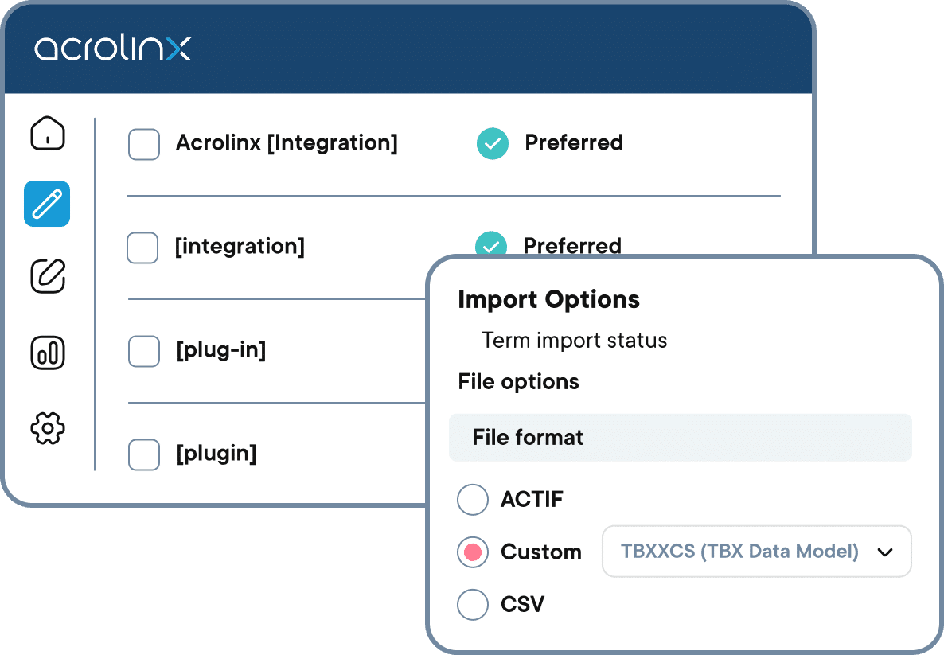Select the Custom file format radio button
This screenshot has width=944, height=655.
click(473, 552)
